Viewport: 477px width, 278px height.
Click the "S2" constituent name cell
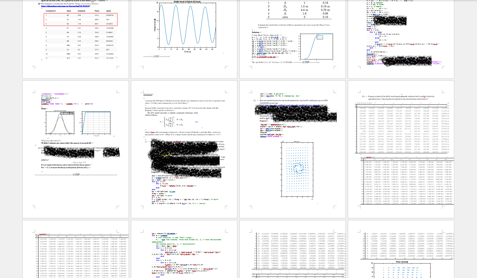click(x=68, y=20)
